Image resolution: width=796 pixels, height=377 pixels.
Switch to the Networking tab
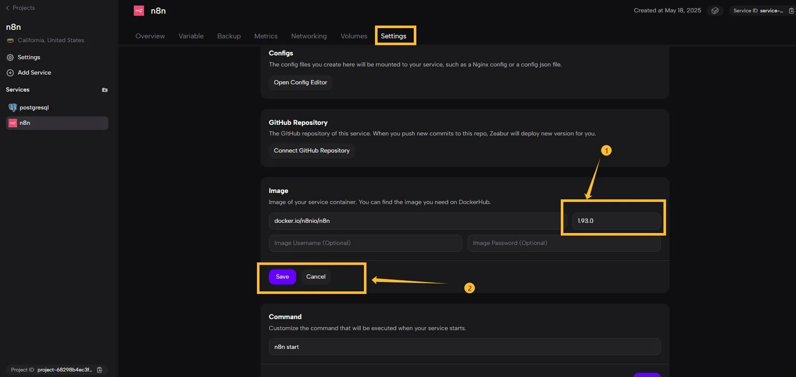(x=309, y=36)
